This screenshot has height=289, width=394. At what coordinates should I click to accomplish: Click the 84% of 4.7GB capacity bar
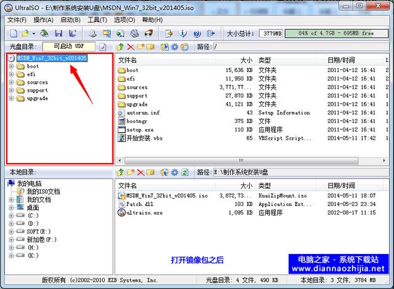[337, 33]
